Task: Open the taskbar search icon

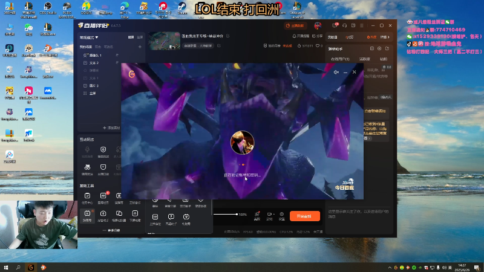Action: coord(18,267)
